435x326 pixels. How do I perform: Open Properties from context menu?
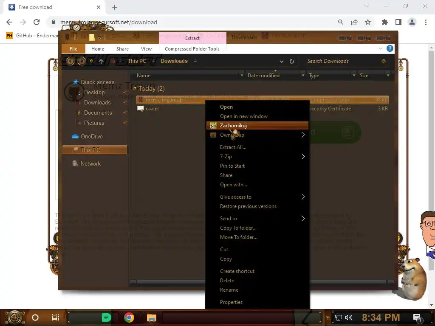tap(231, 302)
